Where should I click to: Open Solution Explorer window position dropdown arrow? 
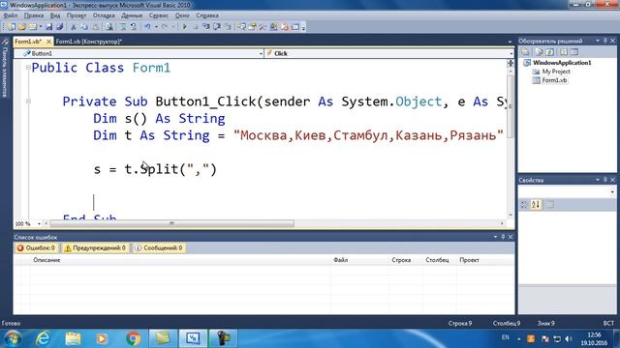(x=598, y=41)
